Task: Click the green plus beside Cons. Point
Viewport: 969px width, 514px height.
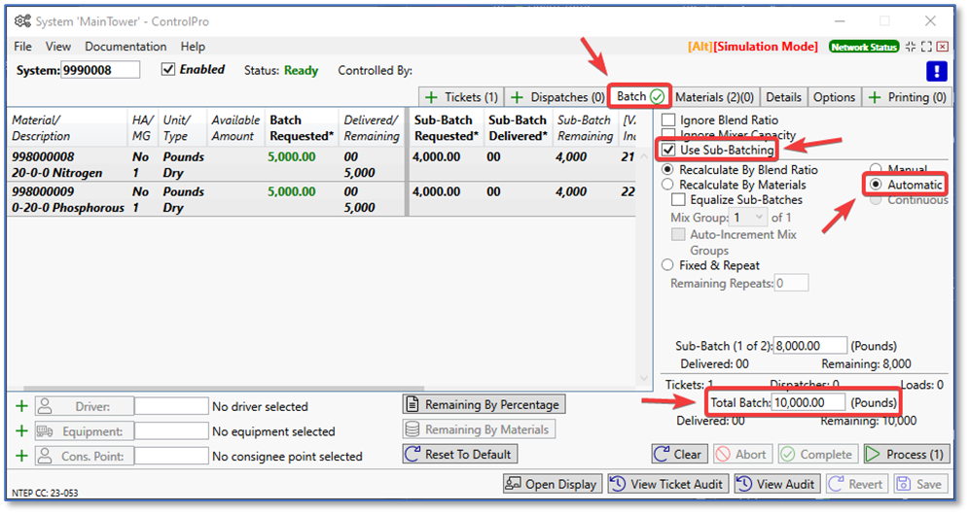Action: (x=21, y=457)
